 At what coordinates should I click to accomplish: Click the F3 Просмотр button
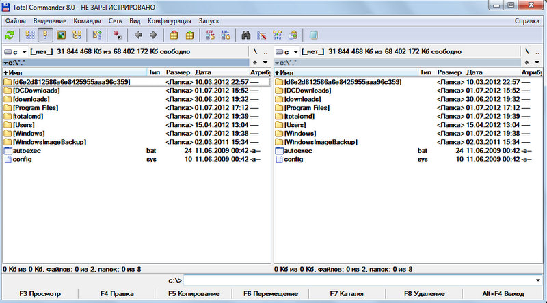pos(40,293)
